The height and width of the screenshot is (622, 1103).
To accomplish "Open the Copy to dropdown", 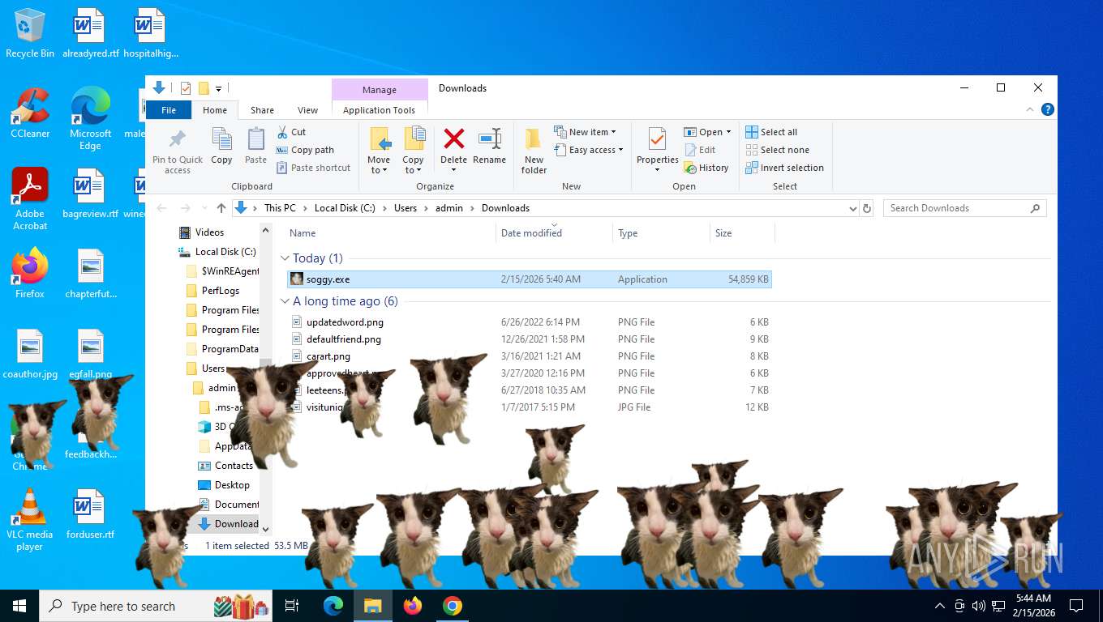I will [x=413, y=164].
